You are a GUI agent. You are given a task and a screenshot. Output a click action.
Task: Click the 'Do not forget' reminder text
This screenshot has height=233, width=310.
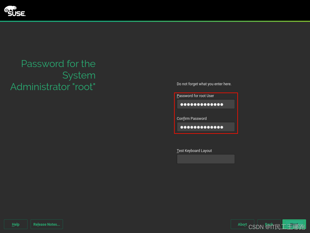204,84
